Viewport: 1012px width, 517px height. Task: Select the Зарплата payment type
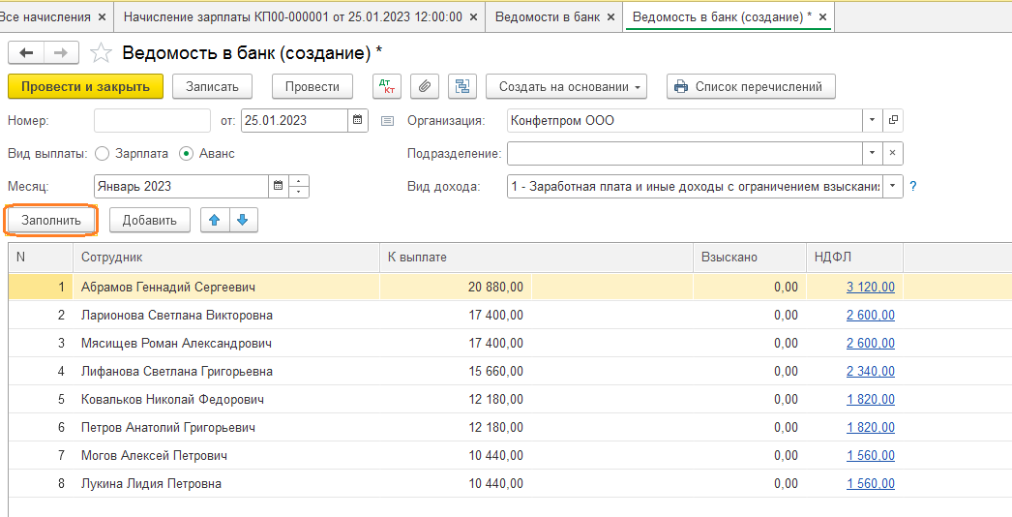(103, 153)
